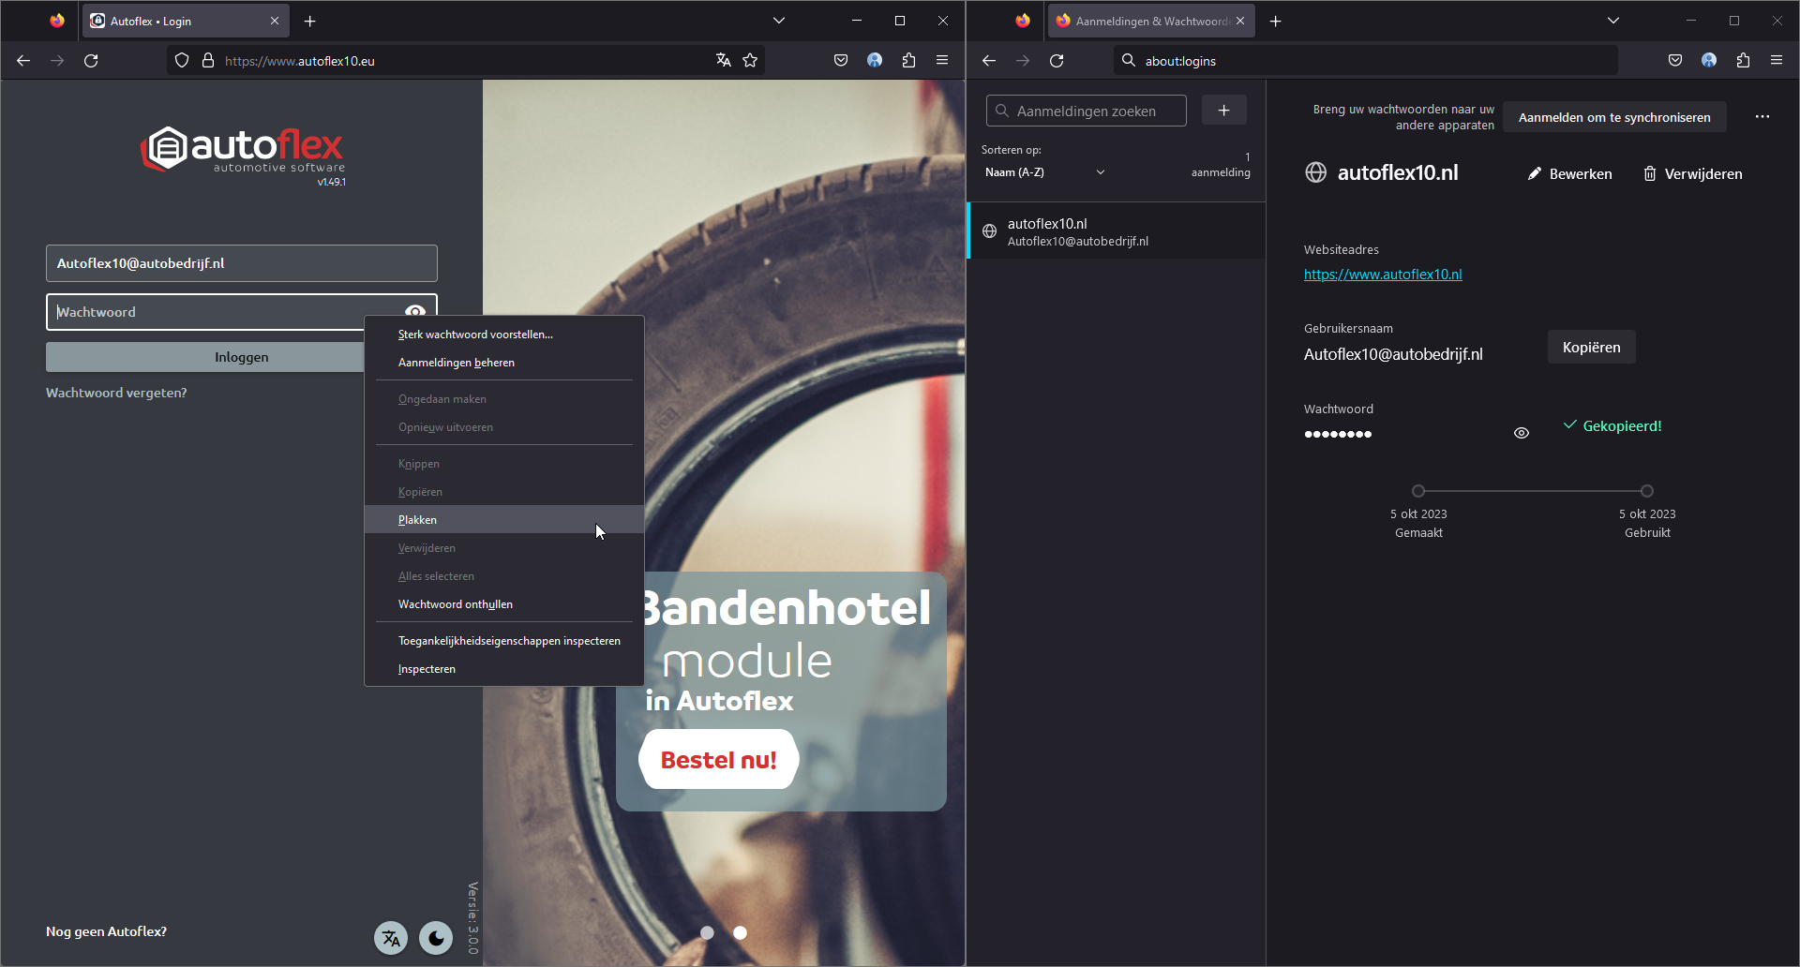Open the extensions icon in left browser
Screen dimensions: 1800x967
[908, 60]
